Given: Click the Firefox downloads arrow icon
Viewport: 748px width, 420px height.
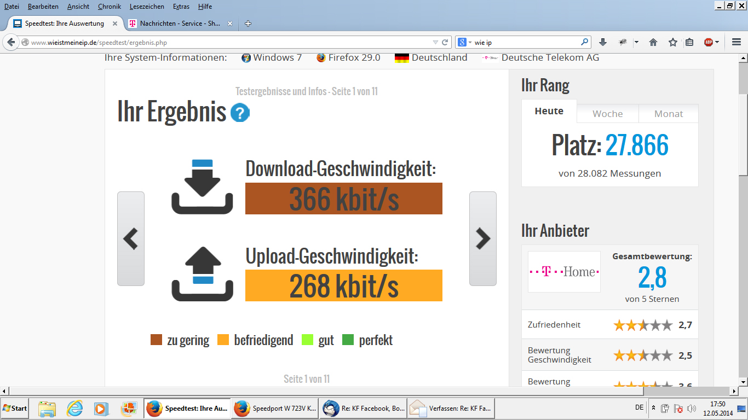Looking at the screenshot, I should [x=603, y=42].
